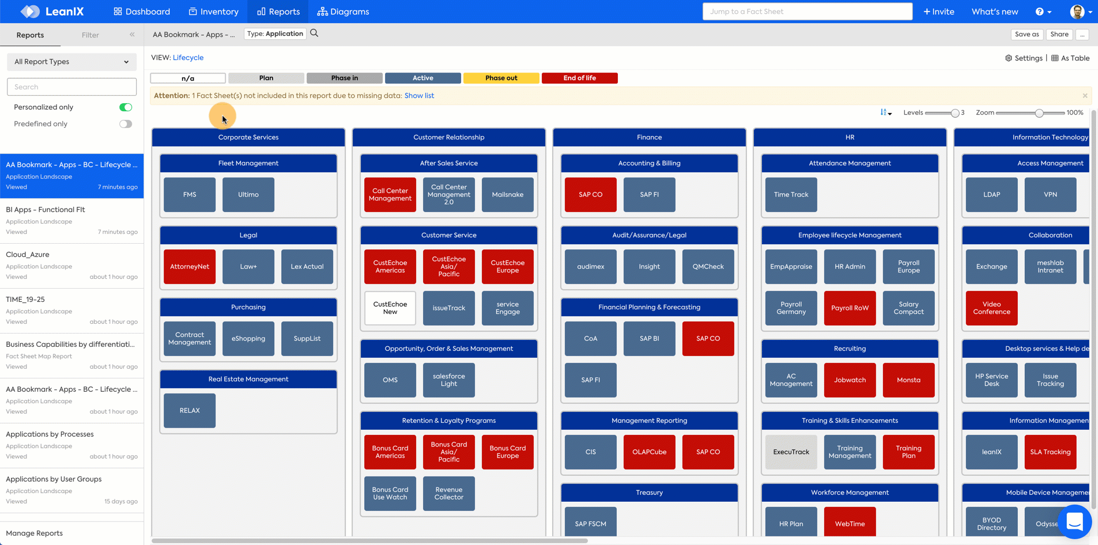This screenshot has width=1098, height=545.
Task: Select the AttorneyNet application tile
Action: click(190, 267)
